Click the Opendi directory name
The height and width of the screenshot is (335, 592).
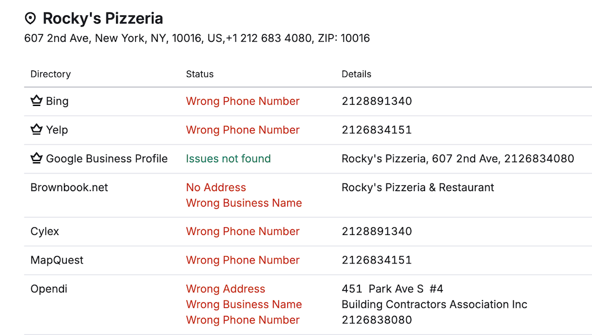click(x=49, y=289)
